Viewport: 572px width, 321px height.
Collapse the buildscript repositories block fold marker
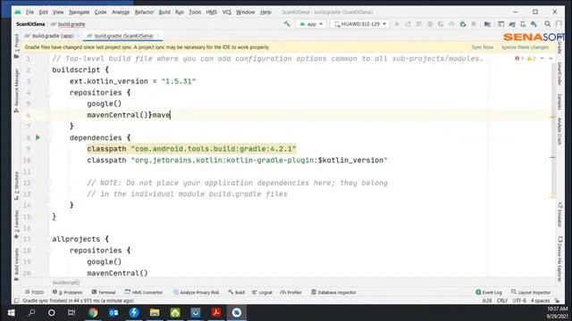point(48,93)
